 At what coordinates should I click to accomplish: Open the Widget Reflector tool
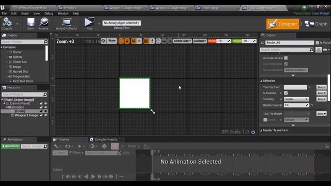pos(67,24)
